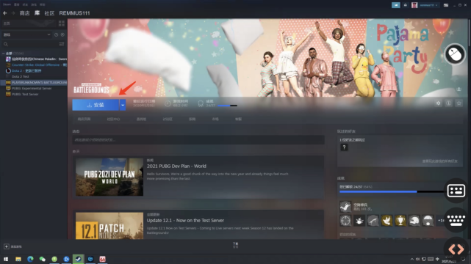This screenshot has width=471, height=264.
Task: Click the activity post input field
Action: (x=198, y=139)
